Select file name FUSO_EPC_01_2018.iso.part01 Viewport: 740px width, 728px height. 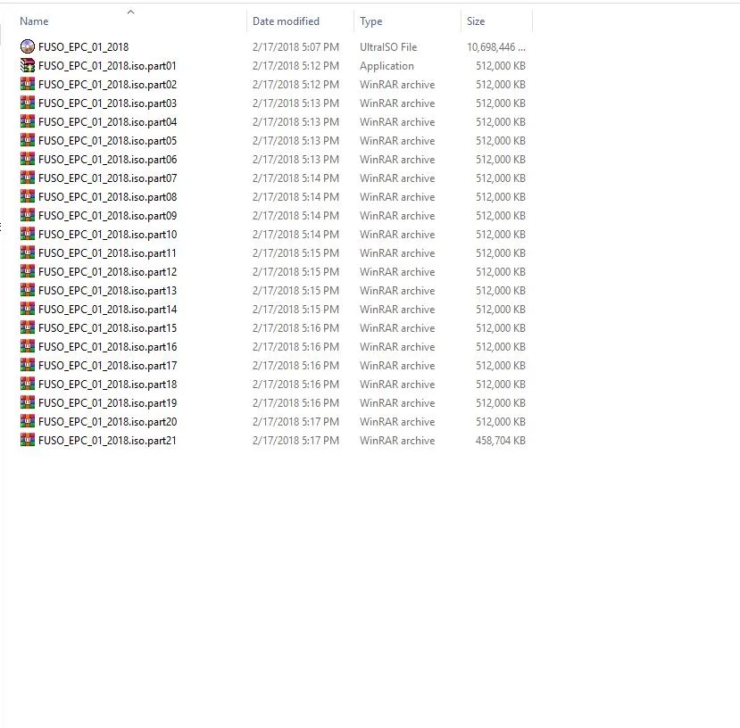[x=107, y=66]
